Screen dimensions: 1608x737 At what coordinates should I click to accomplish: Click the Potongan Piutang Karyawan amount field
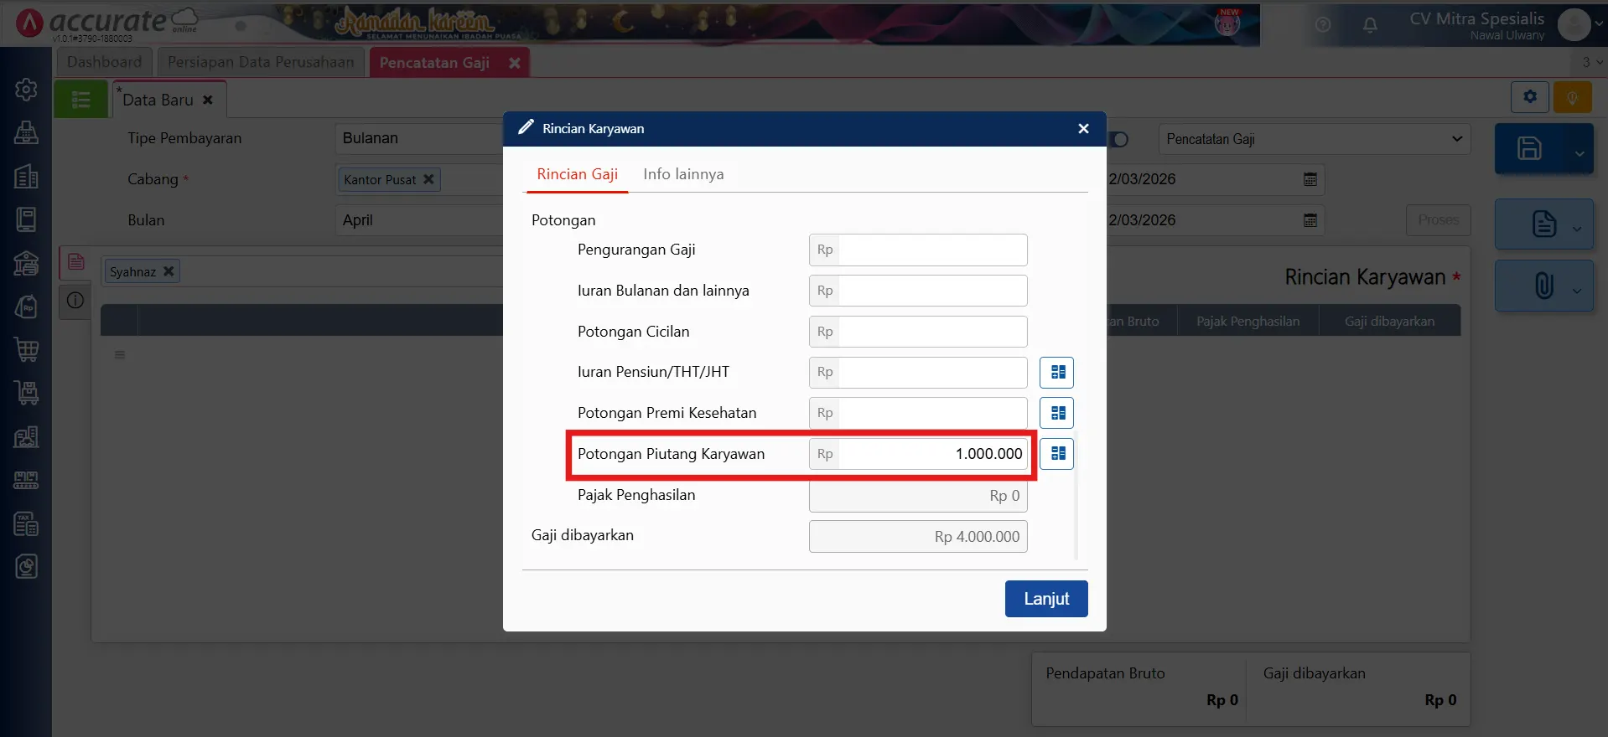pos(918,454)
